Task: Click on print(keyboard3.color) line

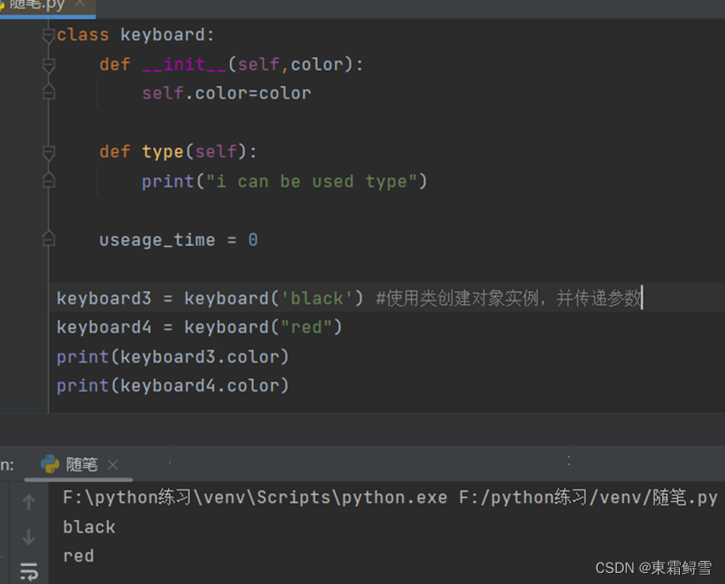Action: pyautogui.click(x=173, y=357)
